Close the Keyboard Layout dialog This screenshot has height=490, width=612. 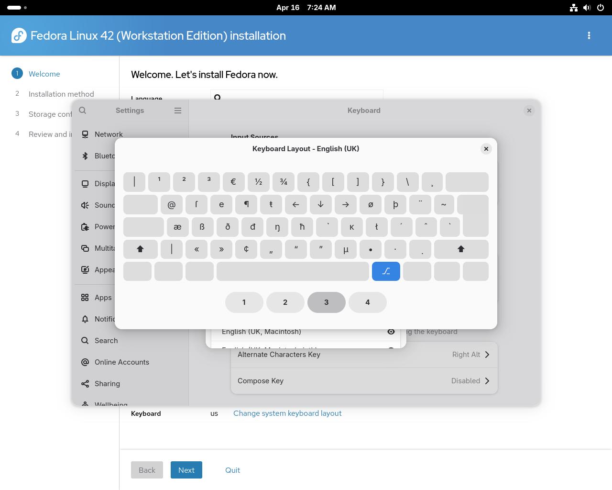click(486, 149)
